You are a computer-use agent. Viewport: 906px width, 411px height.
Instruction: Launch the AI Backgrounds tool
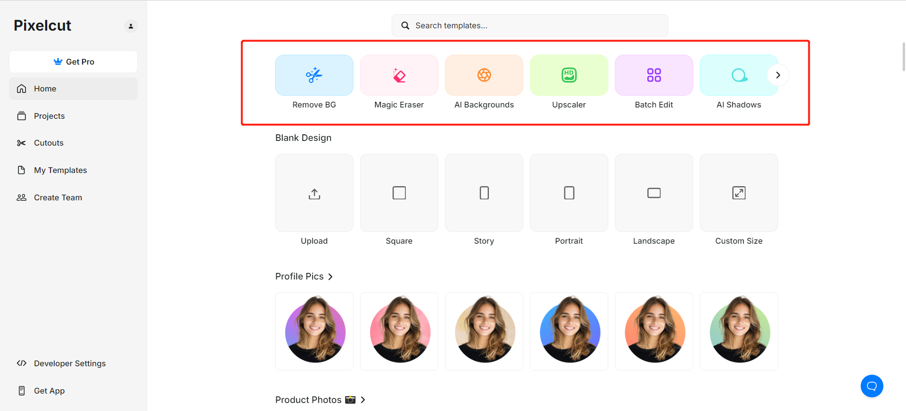click(x=484, y=75)
